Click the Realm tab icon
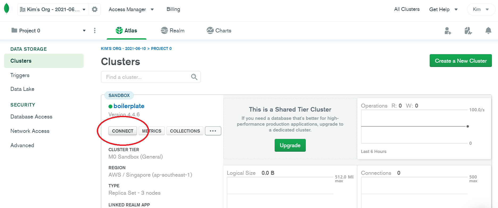The width and height of the screenshot is (498, 208). pyautogui.click(x=164, y=31)
